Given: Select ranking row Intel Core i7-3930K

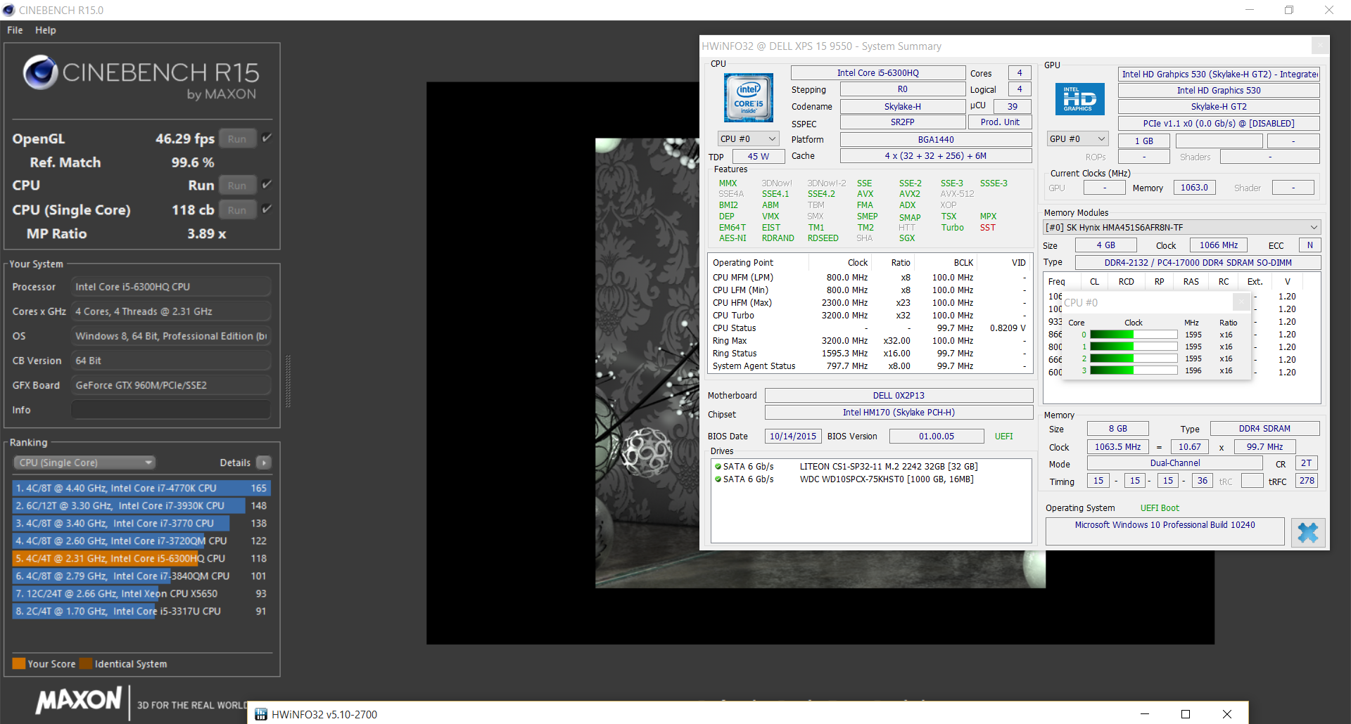Looking at the screenshot, I should point(141,505).
